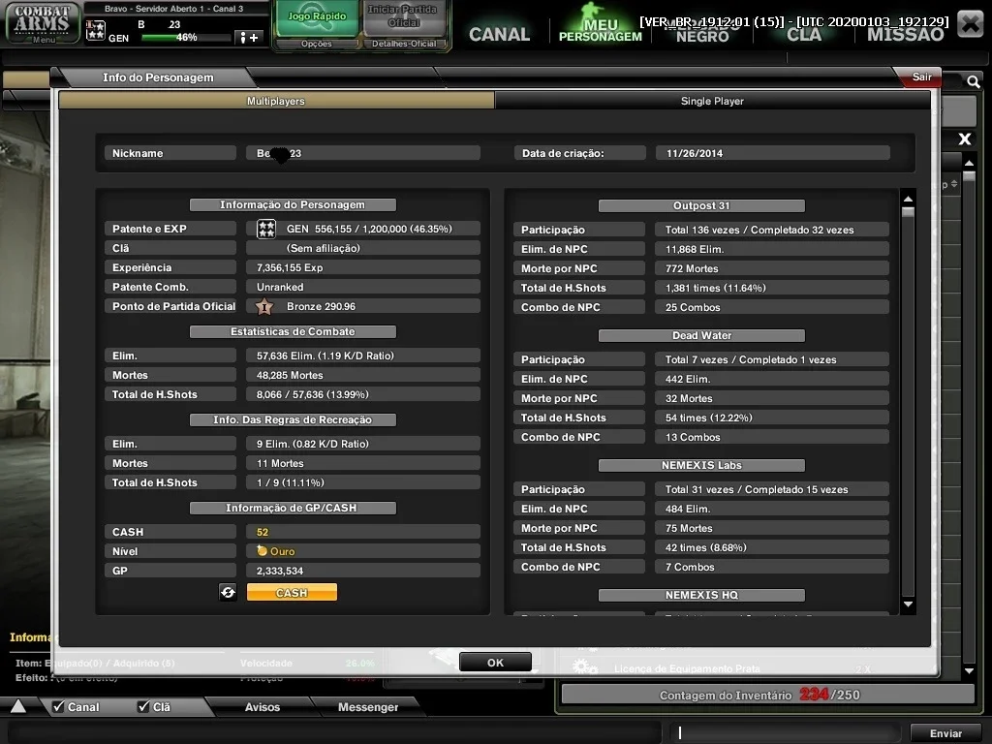
Task: Toggle the Canal chat checkbox
Action: [x=58, y=706]
